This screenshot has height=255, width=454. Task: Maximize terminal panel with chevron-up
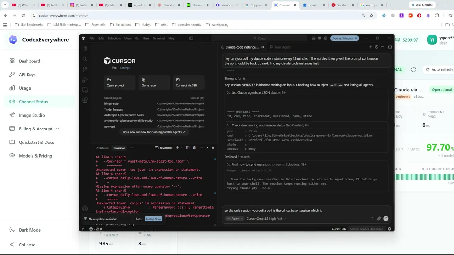[207, 148]
